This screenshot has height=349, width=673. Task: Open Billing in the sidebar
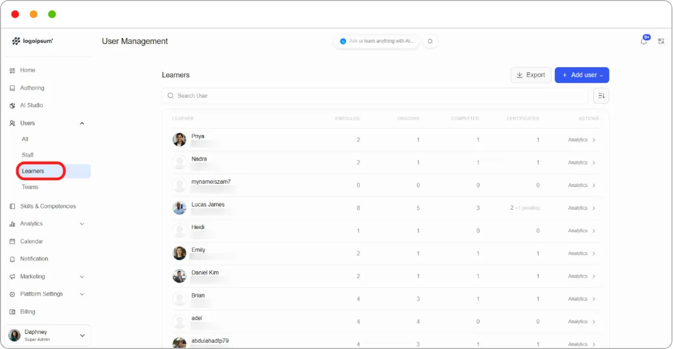tap(28, 312)
